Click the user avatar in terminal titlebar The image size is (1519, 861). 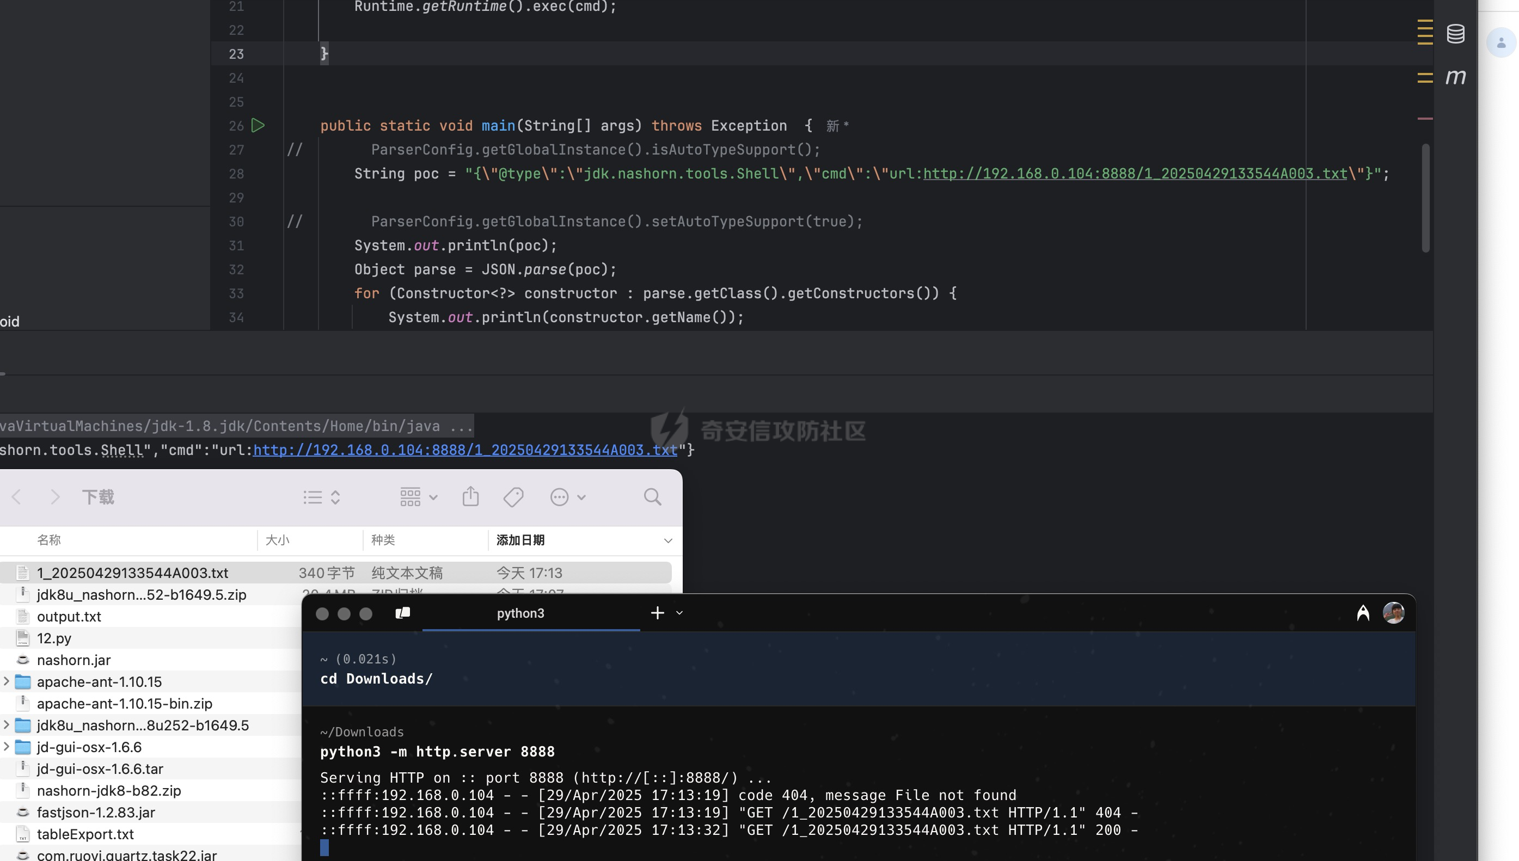(1393, 613)
